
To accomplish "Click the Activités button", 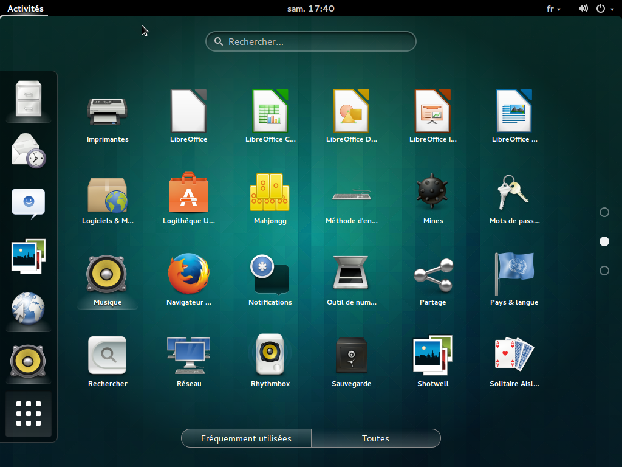I will coord(26,9).
